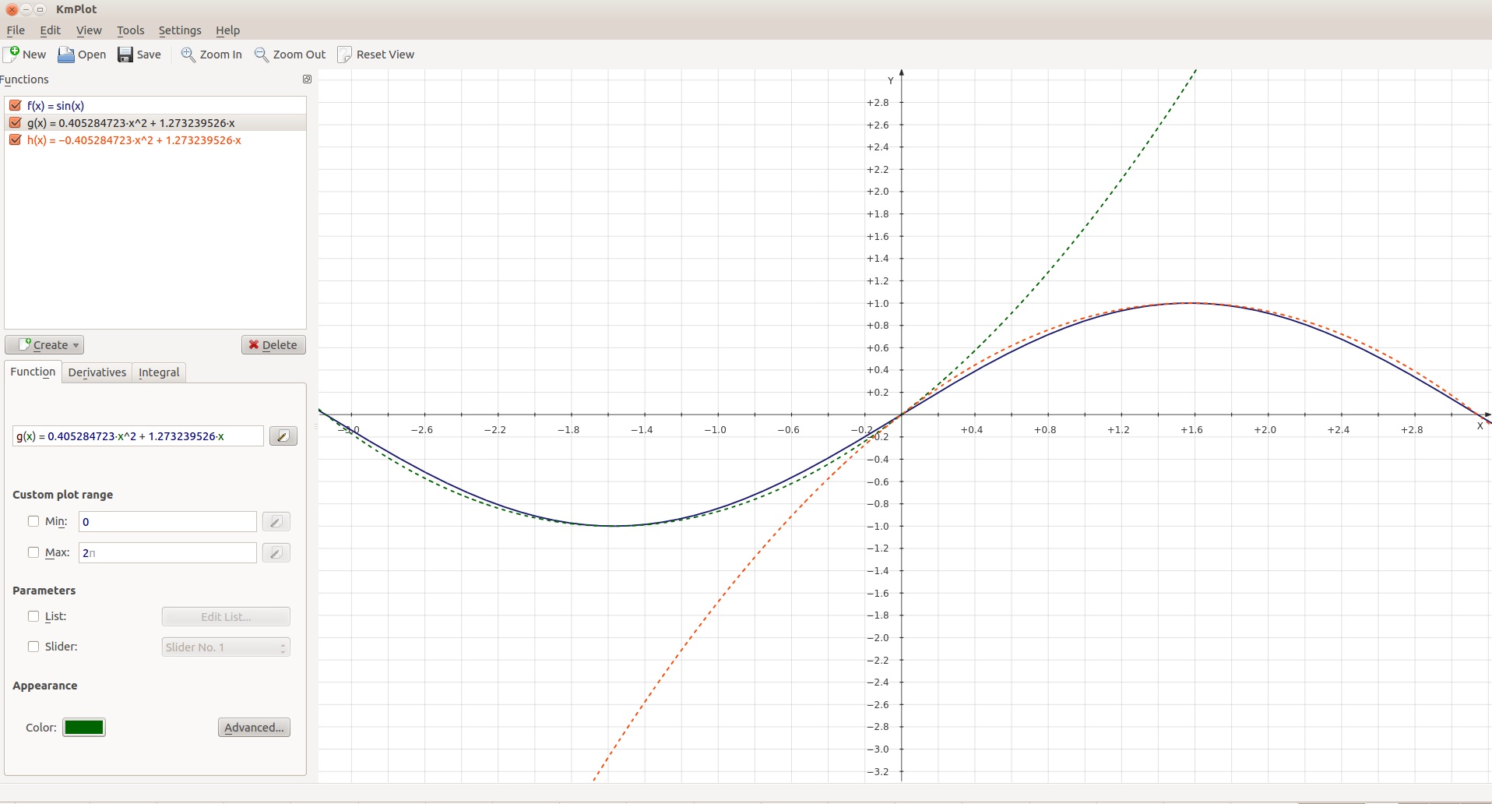The image size is (1492, 804).
Task: Click the green Color swatch
Action: 84,728
